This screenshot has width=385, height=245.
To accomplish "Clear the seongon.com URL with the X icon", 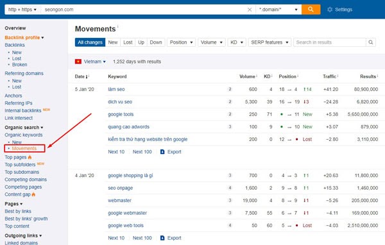I will 250,10.
